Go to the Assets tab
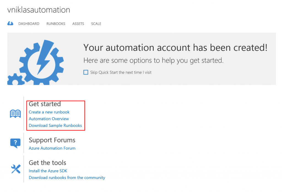 78,24
